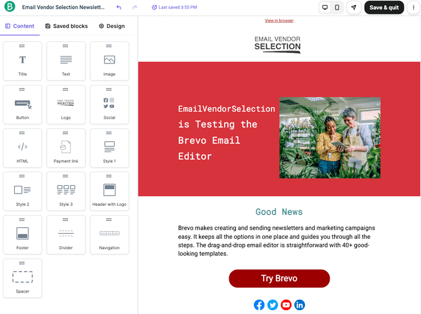Select the plant shop hero image

(330, 138)
